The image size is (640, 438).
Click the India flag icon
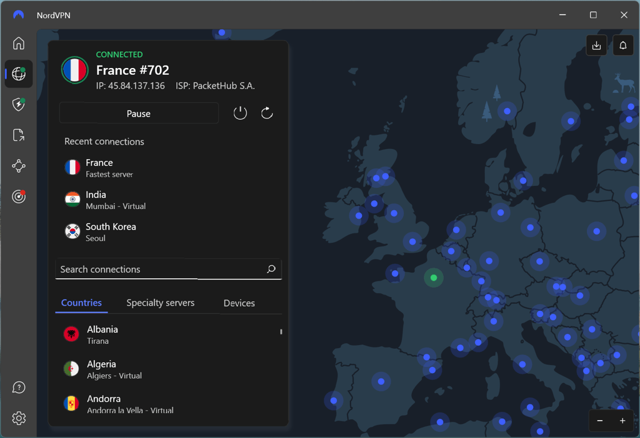(x=72, y=199)
